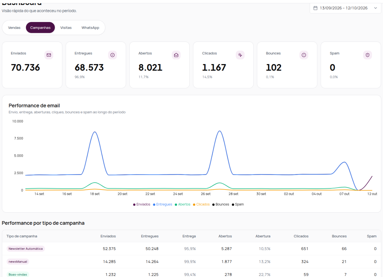Click the 70.736 Enviados total value
383x277 pixels.
(25, 68)
